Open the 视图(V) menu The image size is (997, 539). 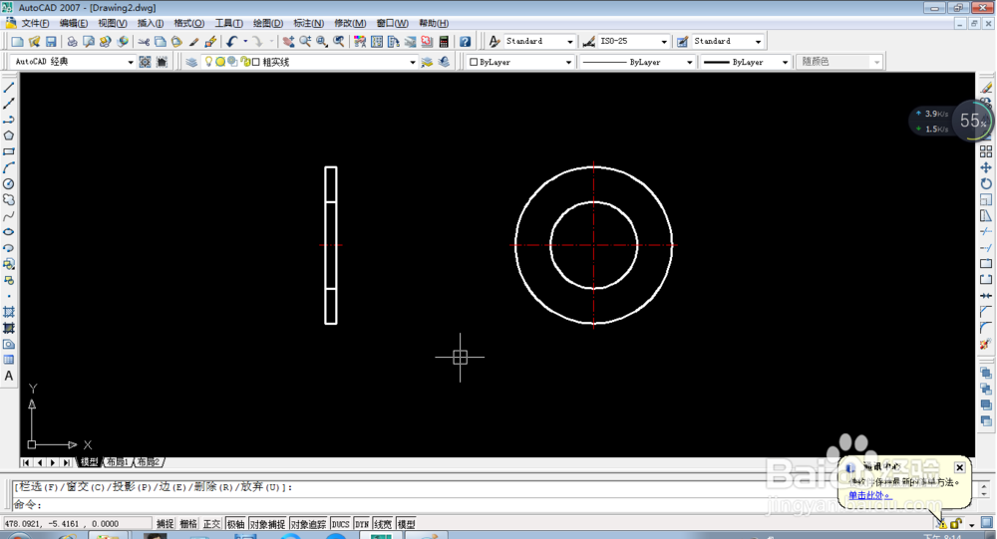coord(113,23)
